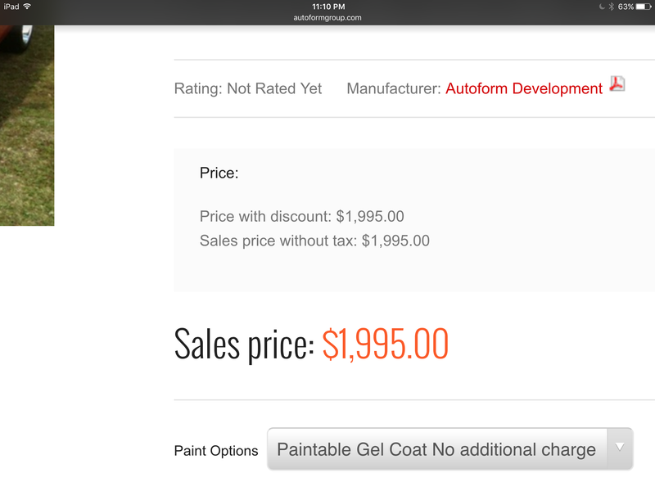Open the PDF icon next to manufacturer
The image size is (655, 491).
pos(617,83)
